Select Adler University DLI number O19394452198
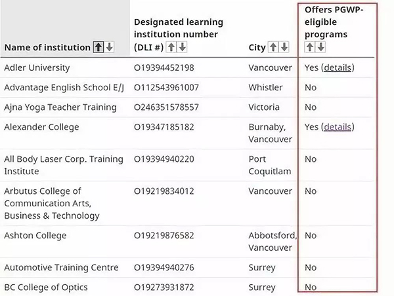This screenshot has height=296, width=394. click(164, 67)
